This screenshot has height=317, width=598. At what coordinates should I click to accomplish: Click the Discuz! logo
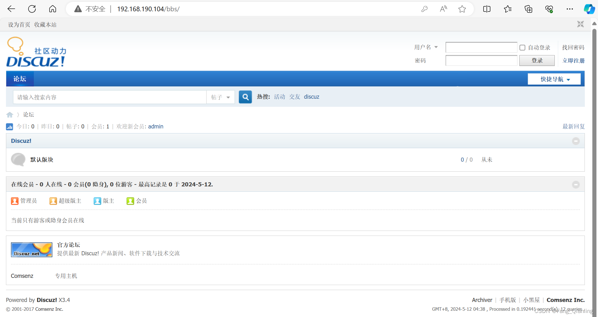(x=36, y=52)
